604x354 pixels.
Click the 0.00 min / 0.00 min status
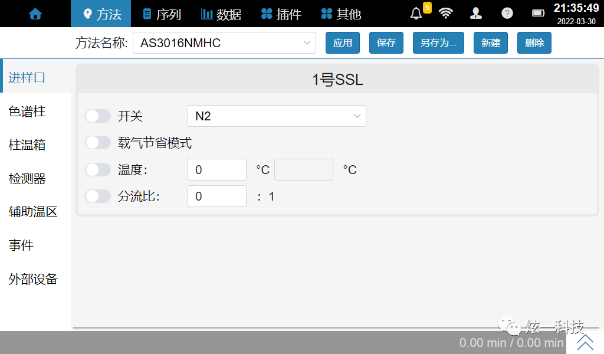tap(511, 342)
